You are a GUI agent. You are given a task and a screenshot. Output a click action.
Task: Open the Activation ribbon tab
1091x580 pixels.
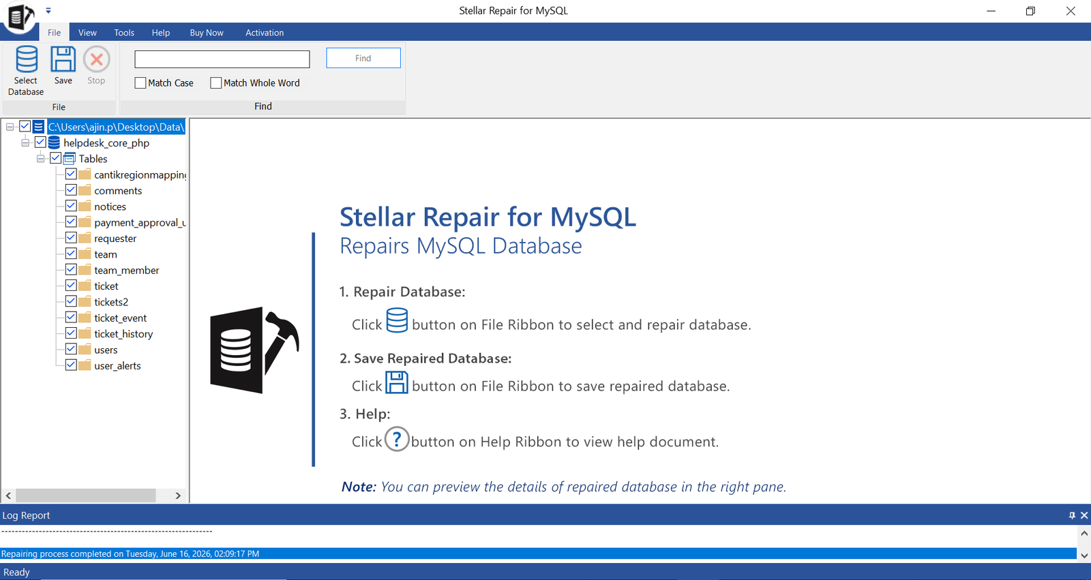coord(265,33)
